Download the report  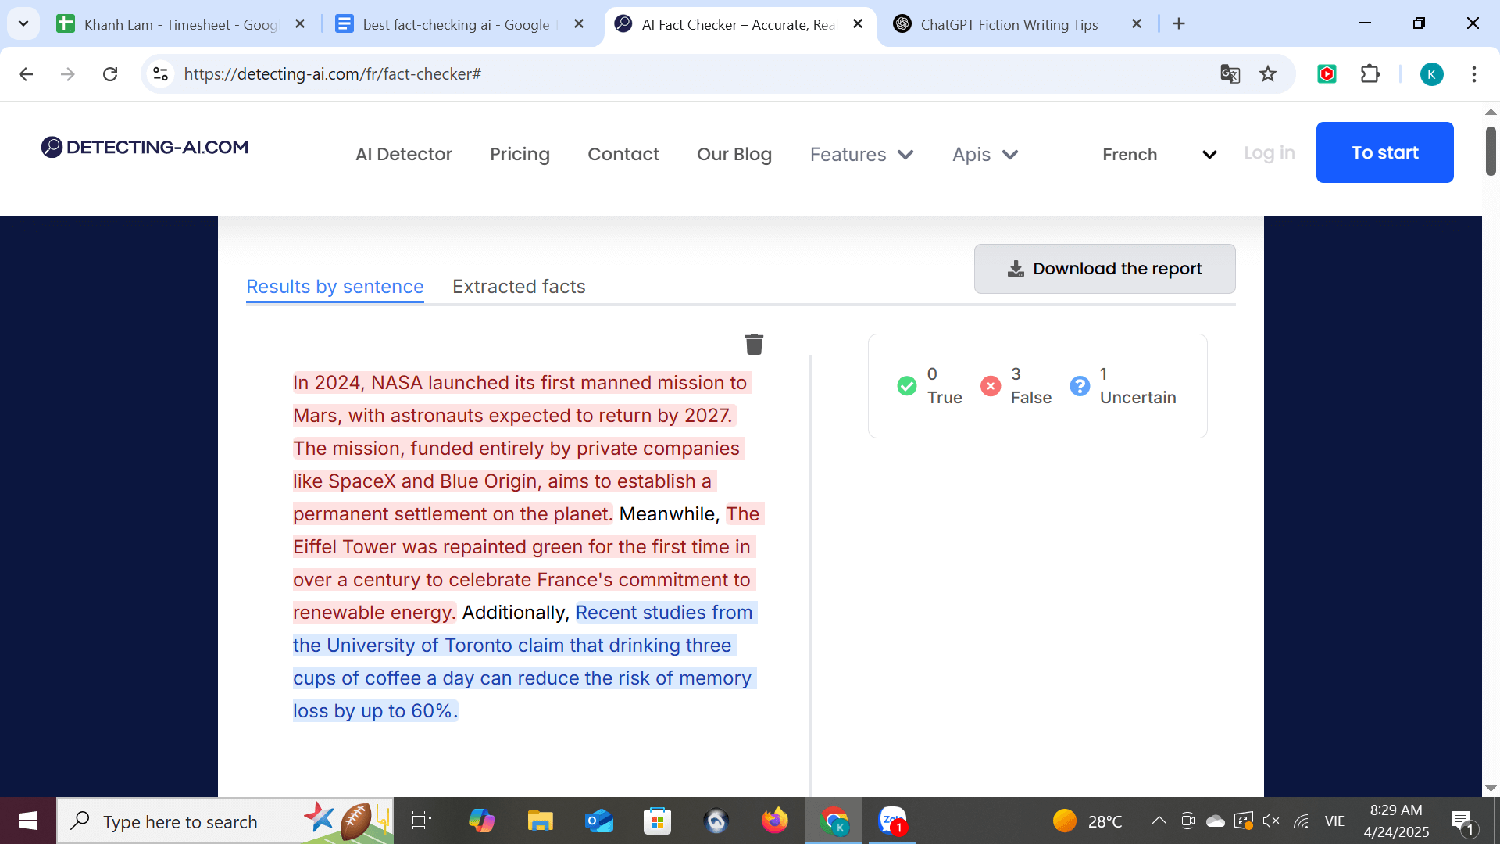tap(1105, 269)
